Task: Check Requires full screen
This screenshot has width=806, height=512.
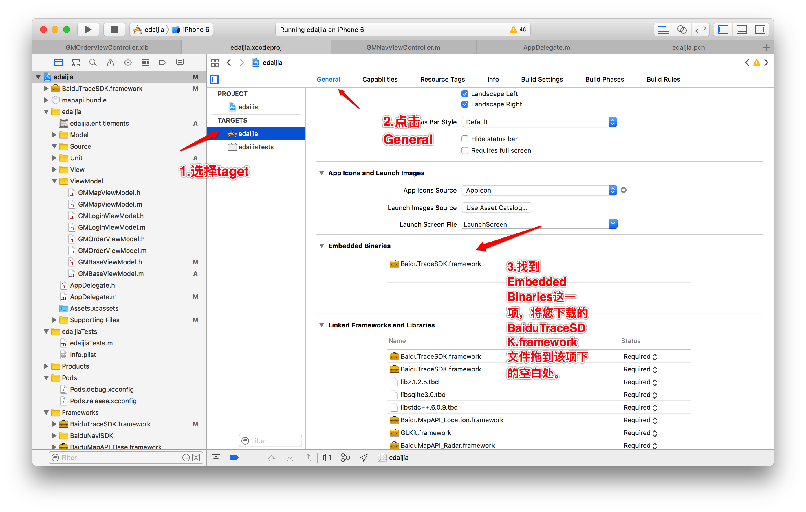Action: click(465, 150)
